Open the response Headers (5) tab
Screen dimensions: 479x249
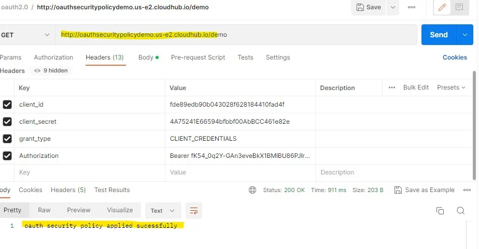[x=68, y=190]
